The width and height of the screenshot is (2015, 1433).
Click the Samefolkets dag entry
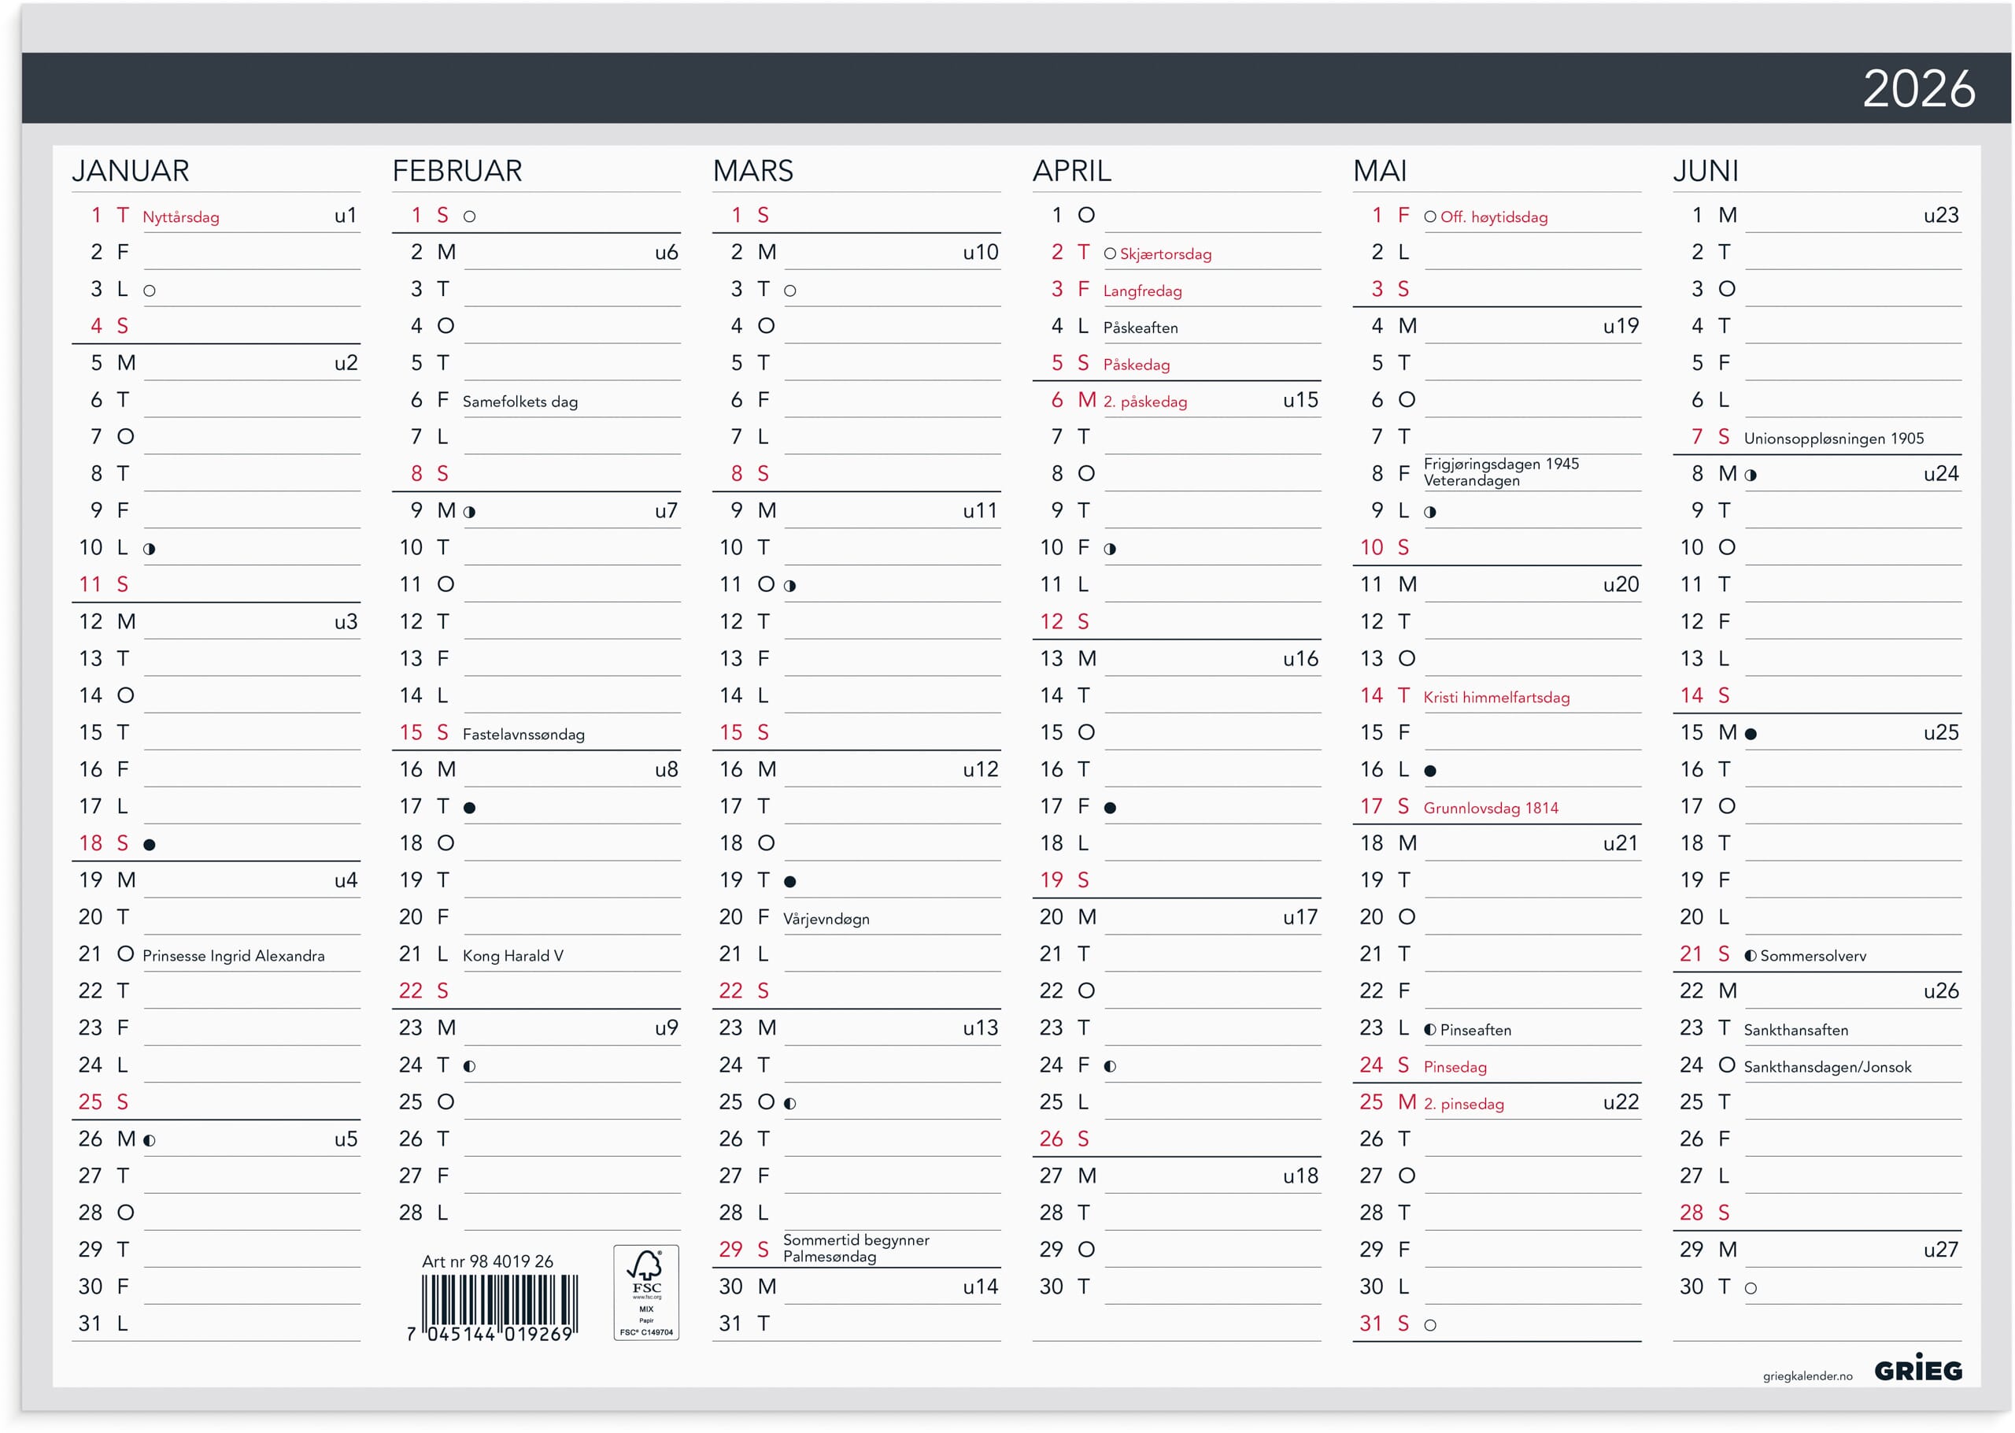click(519, 402)
